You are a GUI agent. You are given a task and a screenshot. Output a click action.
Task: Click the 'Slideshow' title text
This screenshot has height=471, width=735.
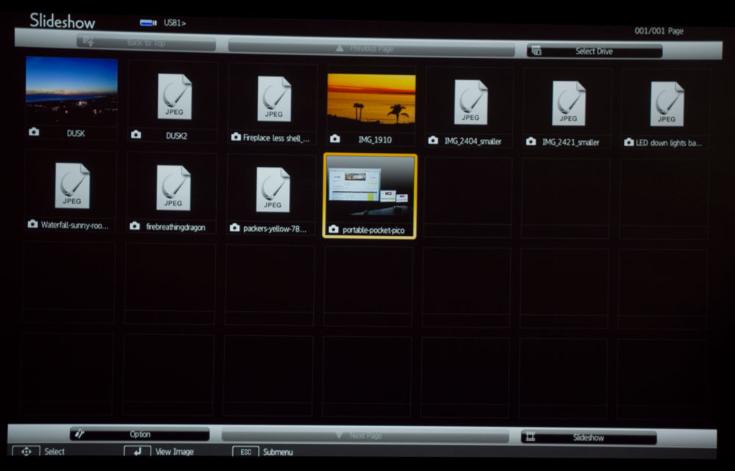pyautogui.click(x=62, y=21)
